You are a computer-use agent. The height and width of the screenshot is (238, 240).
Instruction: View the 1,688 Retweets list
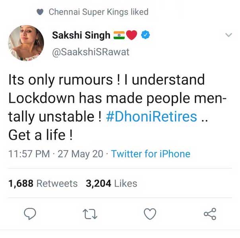coord(43,184)
